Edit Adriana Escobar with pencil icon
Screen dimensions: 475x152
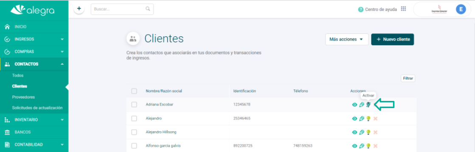(x=362, y=105)
